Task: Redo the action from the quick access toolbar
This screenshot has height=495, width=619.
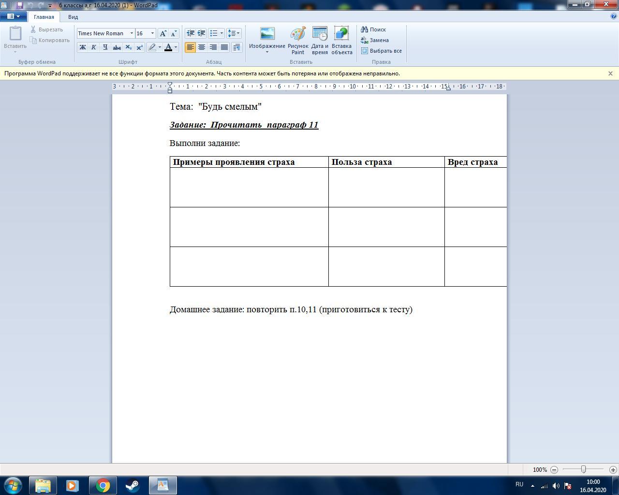Action: tap(41, 5)
